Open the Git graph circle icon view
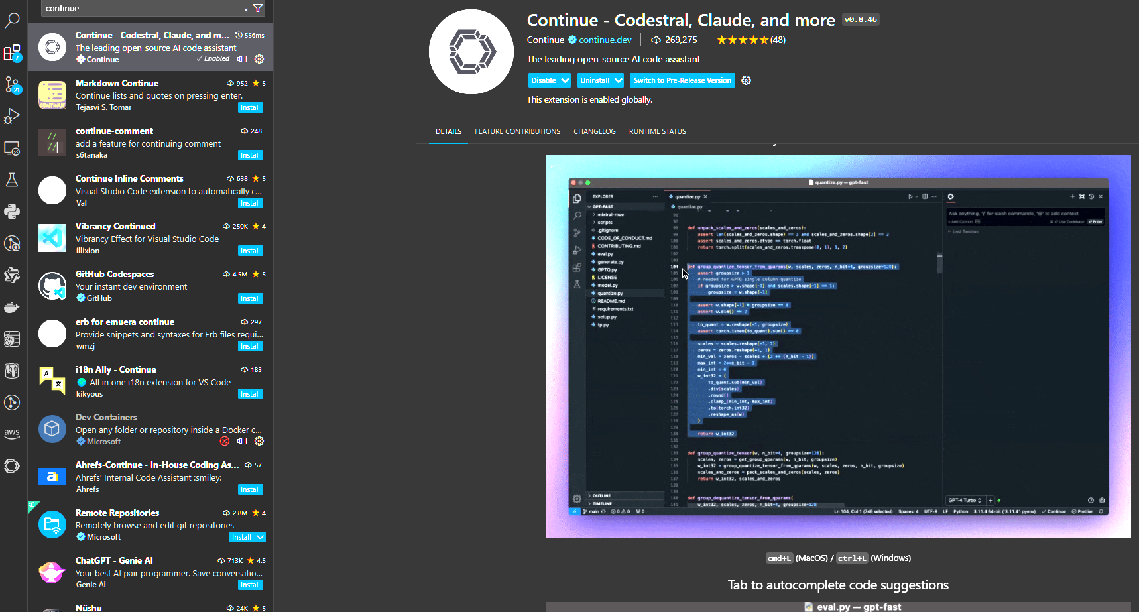The height and width of the screenshot is (612, 1139). [12, 402]
